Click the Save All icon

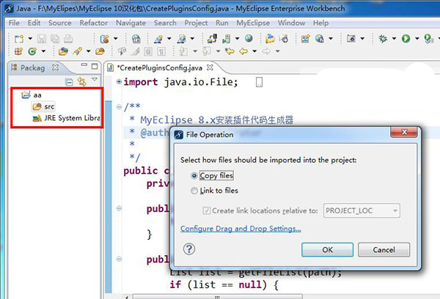(x=55, y=39)
